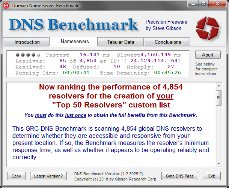The height and width of the screenshot is (188, 229).
Task: Copy the benchmark results
Action: (17, 176)
